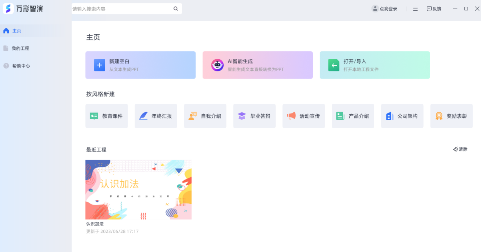Click the search input field
This screenshot has width=481, height=252.
coord(127,9)
